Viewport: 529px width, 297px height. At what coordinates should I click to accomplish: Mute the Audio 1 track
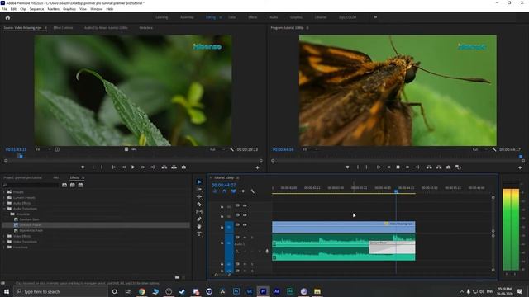[245, 238]
